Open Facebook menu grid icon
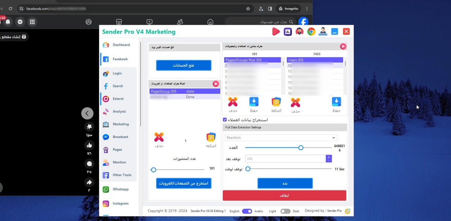 pyautogui.click(x=32, y=22)
